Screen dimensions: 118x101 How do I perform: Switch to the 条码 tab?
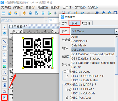point(74,23)
